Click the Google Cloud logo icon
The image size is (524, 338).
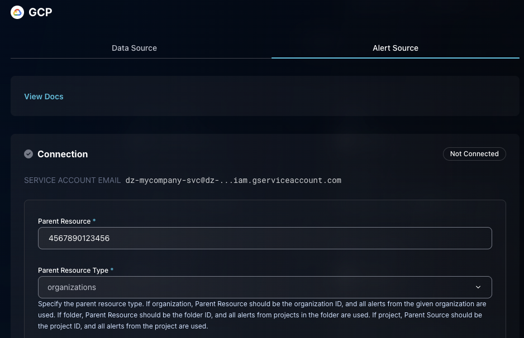tap(17, 12)
